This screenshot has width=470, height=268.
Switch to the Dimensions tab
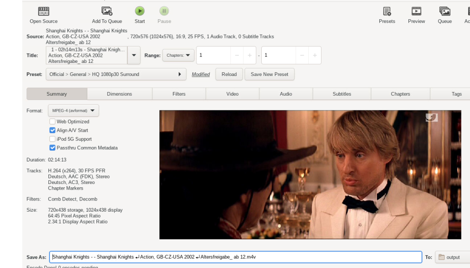[119, 94]
